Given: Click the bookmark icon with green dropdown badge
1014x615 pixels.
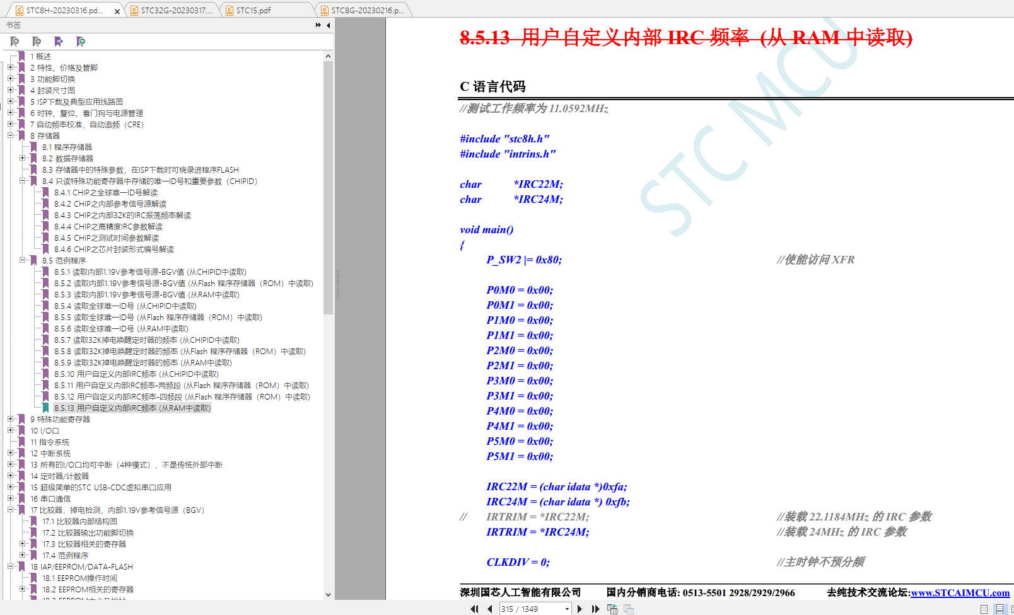Looking at the screenshot, I should (81, 42).
